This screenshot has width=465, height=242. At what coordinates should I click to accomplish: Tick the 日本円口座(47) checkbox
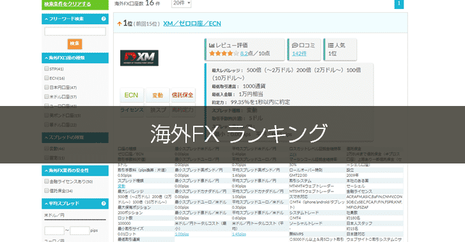pyautogui.click(x=46, y=87)
